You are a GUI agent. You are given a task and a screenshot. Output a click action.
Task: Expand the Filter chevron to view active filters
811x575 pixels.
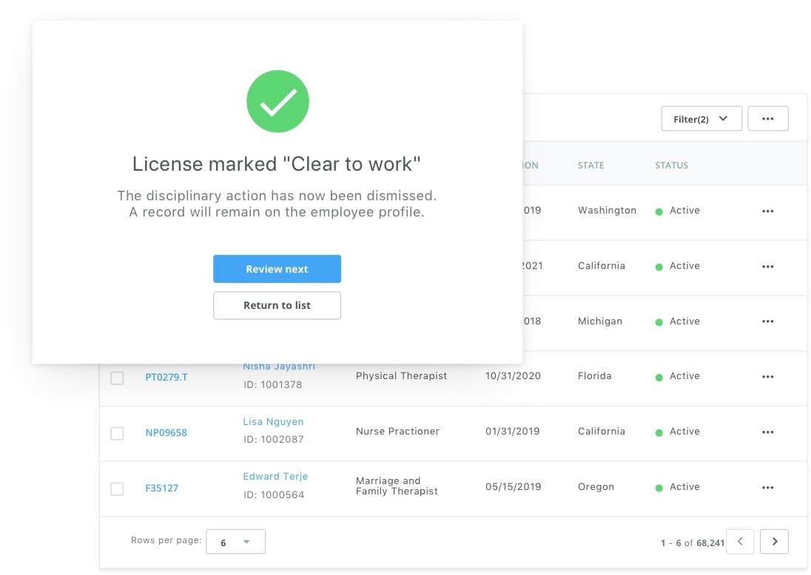pos(721,118)
